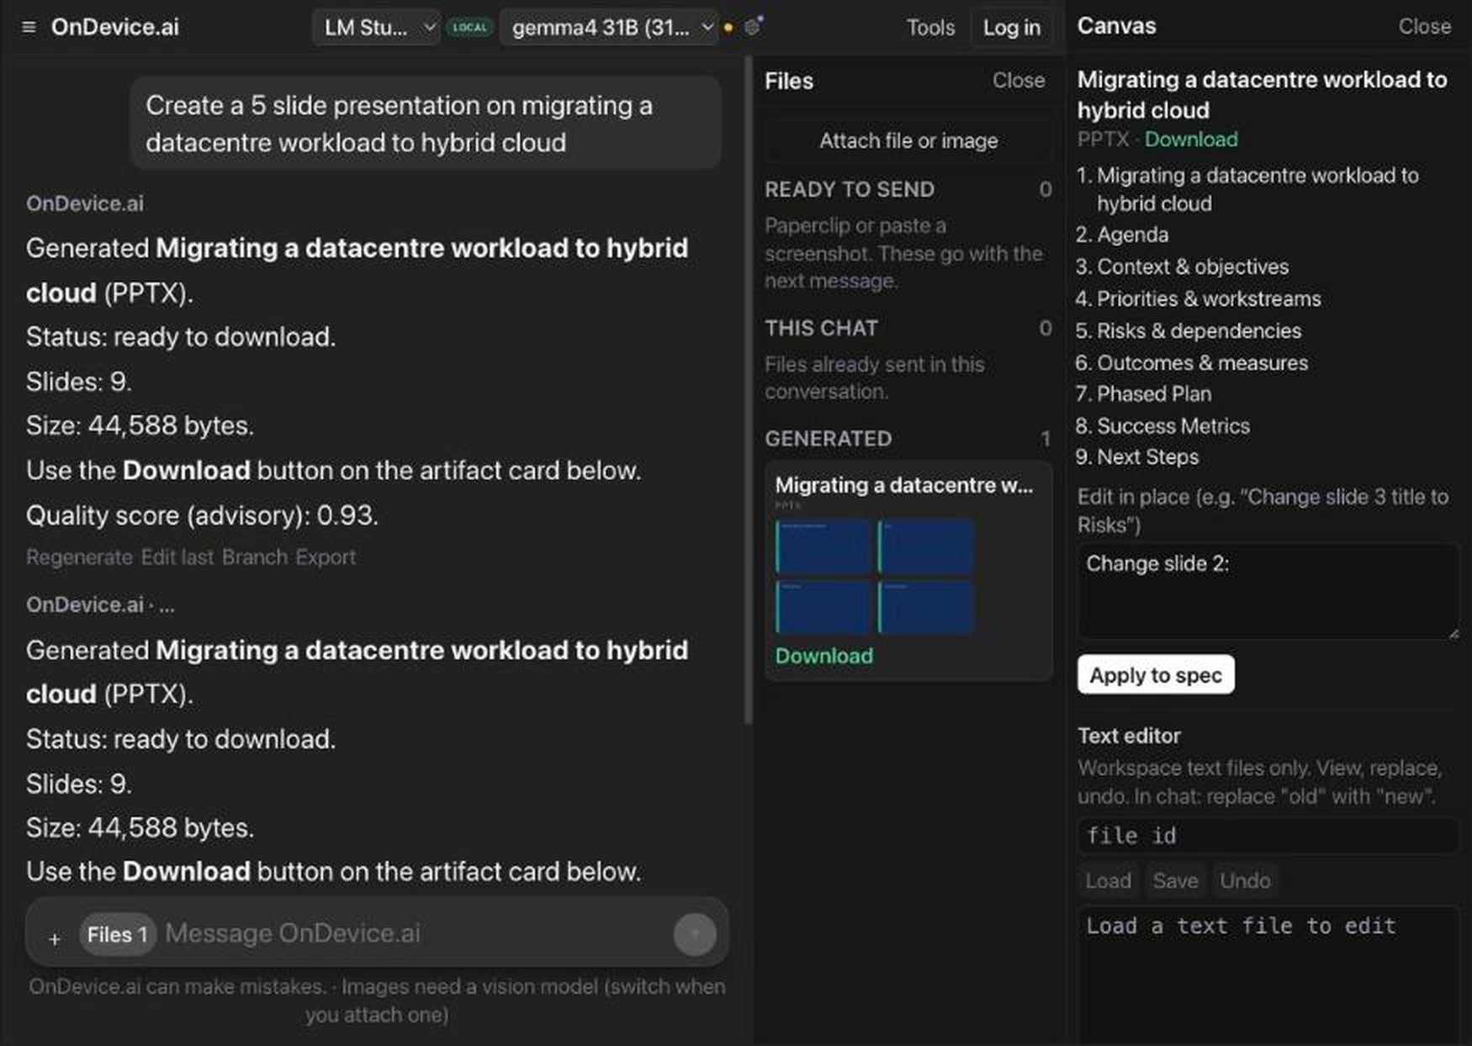Click the Undo button in Text editor

coord(1245,880)
